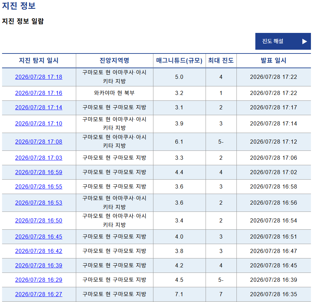Click the white arrow icon on 진도 해설
Viewport: 313px width, 302px height.
pyautogui.click(x=304, y=41)
